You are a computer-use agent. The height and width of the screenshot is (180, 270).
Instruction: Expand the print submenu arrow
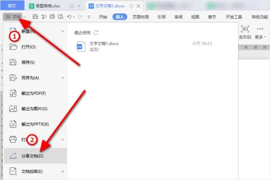click(x=63, y=140)
